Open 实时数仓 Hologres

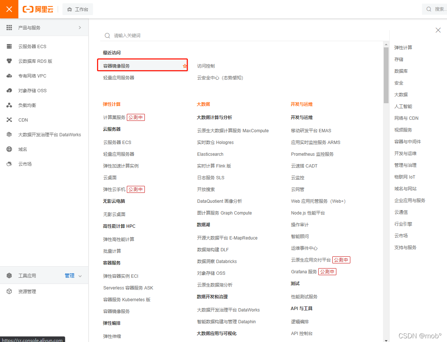(x=215, y=143)
